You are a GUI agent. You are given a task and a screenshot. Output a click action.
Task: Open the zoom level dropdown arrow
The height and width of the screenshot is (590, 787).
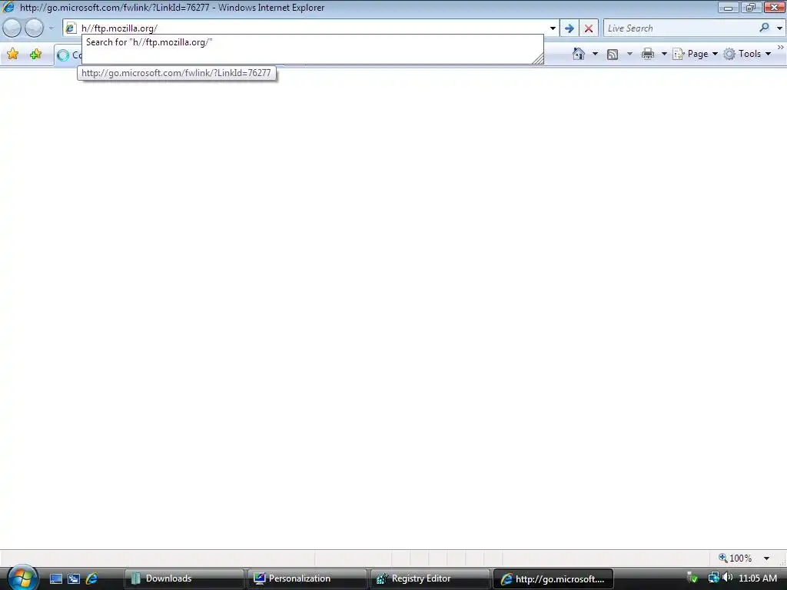coord(766,558)
